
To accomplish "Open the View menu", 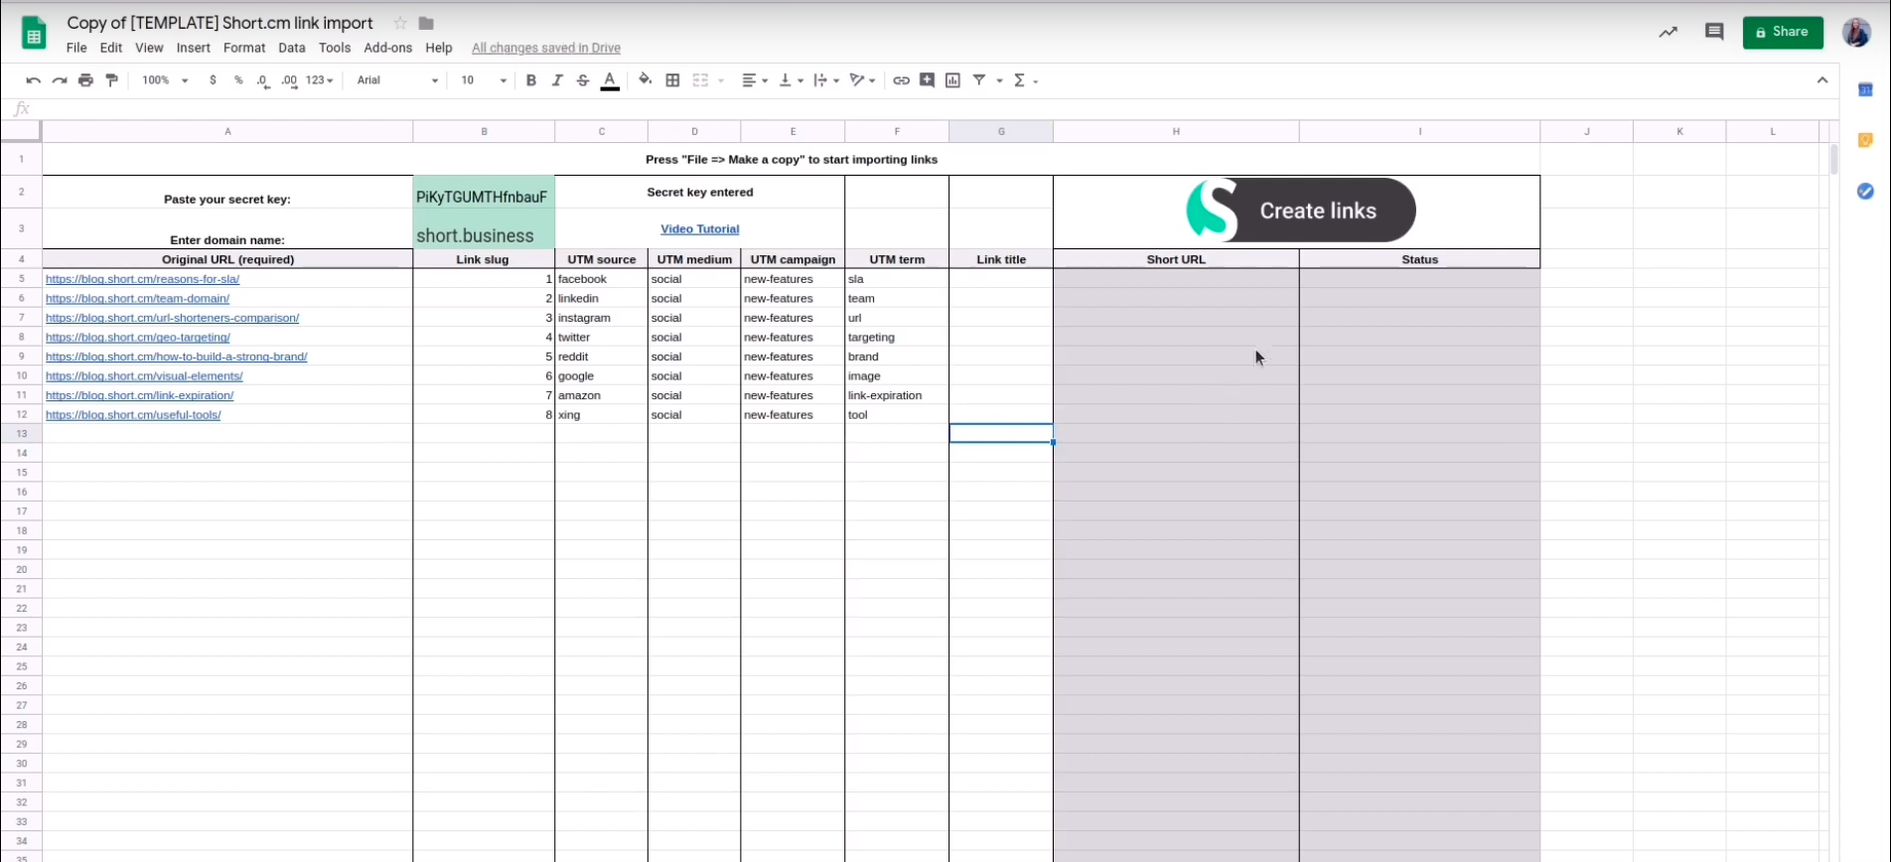I will (x=149, y=48).
